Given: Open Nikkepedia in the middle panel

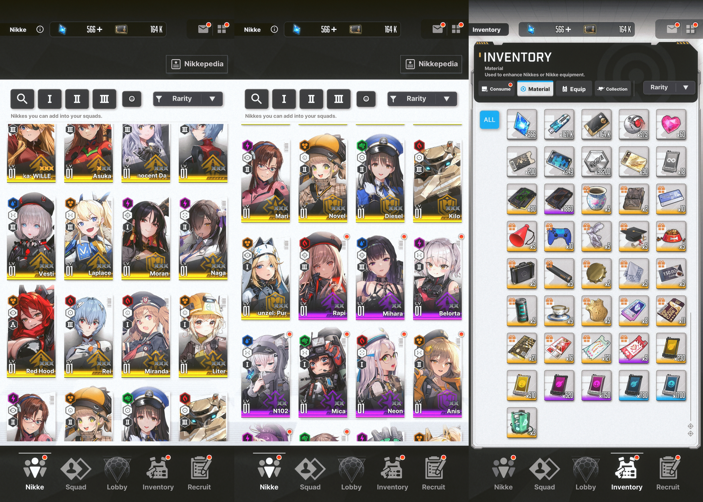Looking at the screenshot, I should click(431, 64).
